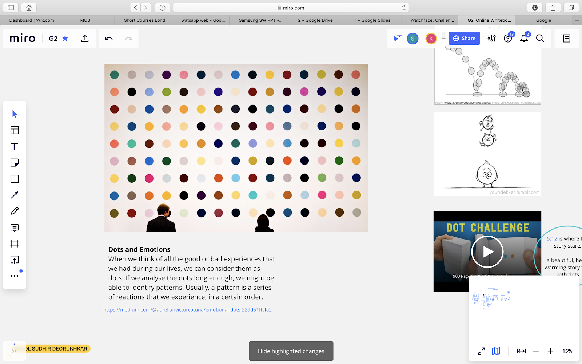Click the 15% zoom level
Viewport: 582px width, 364px height.
coord(567,351)
